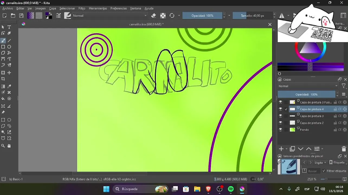Select the Crop tool

click(3, 79)
